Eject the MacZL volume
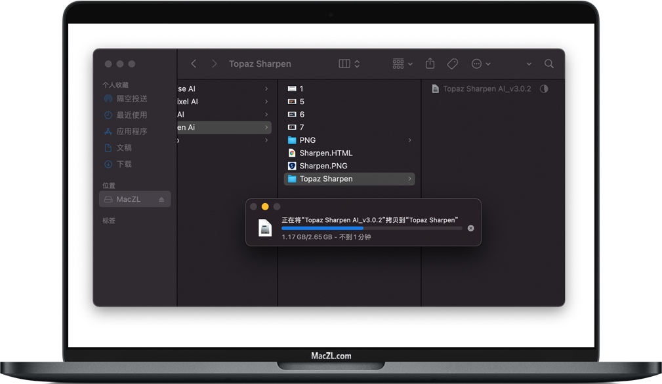662x384 pixels. tap(162, 199)
